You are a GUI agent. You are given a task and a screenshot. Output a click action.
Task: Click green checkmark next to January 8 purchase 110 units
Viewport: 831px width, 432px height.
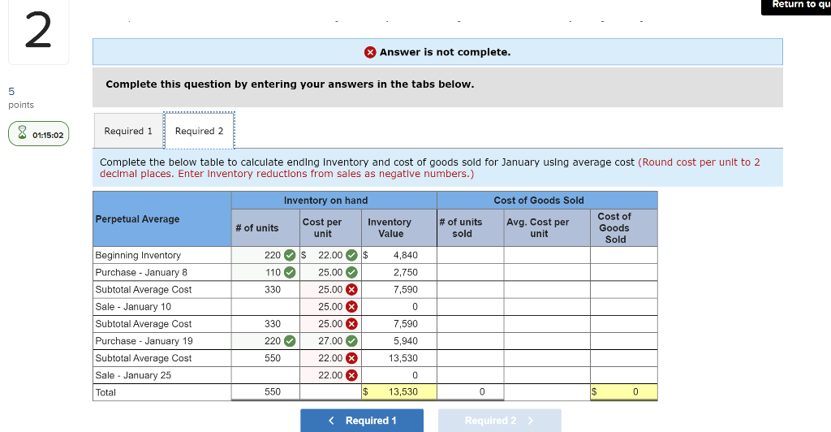click(x=290, y=273)
